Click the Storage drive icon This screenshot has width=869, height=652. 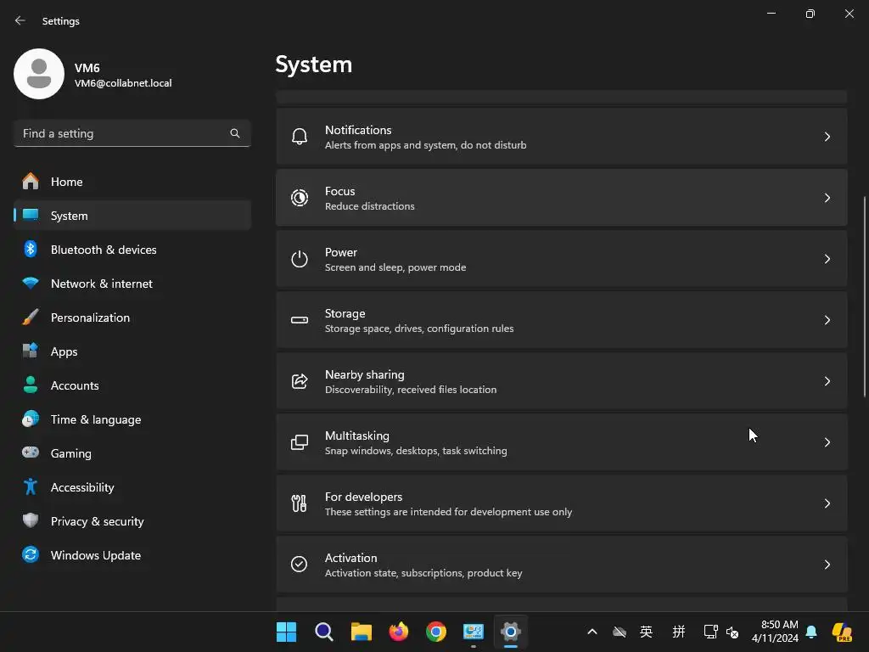[300, 320]
